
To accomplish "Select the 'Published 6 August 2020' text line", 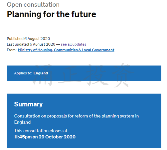I will (28, 39).
